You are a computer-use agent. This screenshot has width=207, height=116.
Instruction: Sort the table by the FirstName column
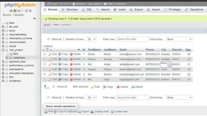(94, 50)
